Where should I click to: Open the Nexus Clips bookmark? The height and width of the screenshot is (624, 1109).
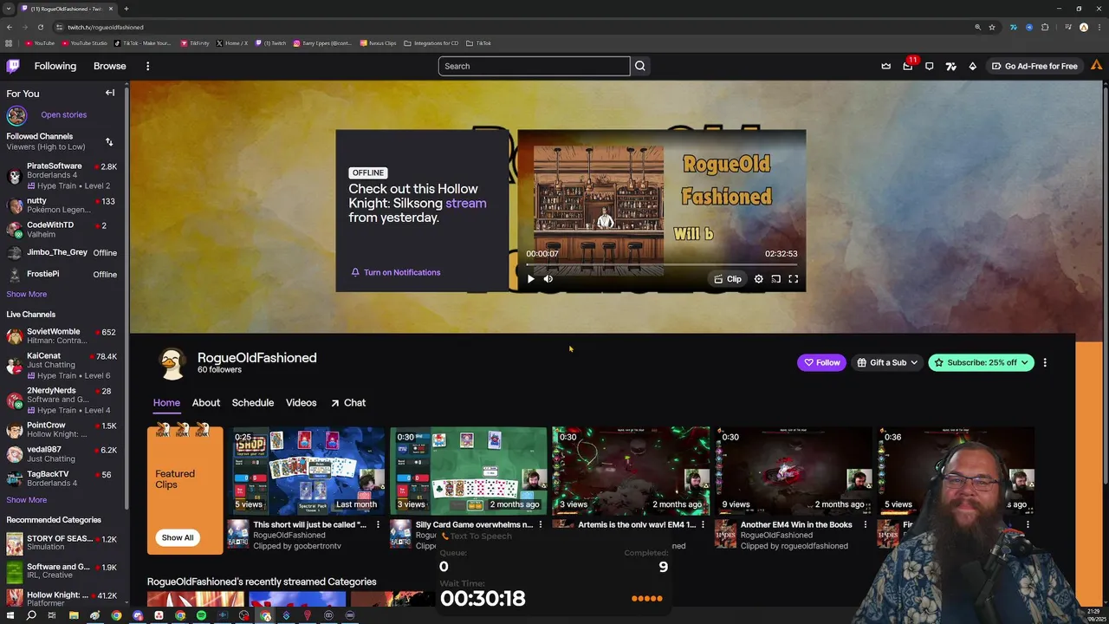pyautogui.click(x=378, y=42)
